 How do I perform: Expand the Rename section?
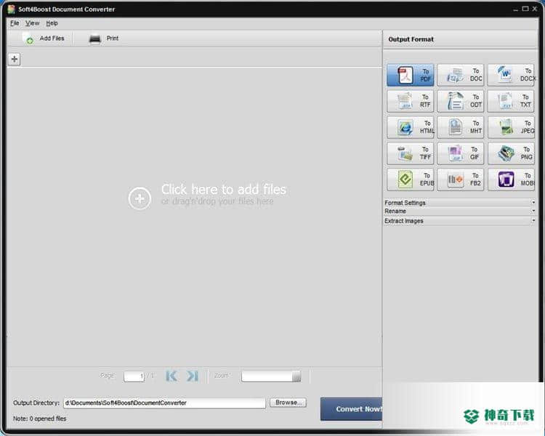pyautogui.click(x=459, y=211)
